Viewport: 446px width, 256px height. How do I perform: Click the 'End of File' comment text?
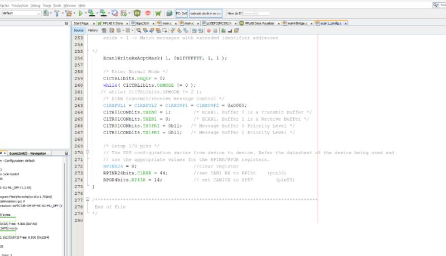pyautogui.click(x=110, y=207)
